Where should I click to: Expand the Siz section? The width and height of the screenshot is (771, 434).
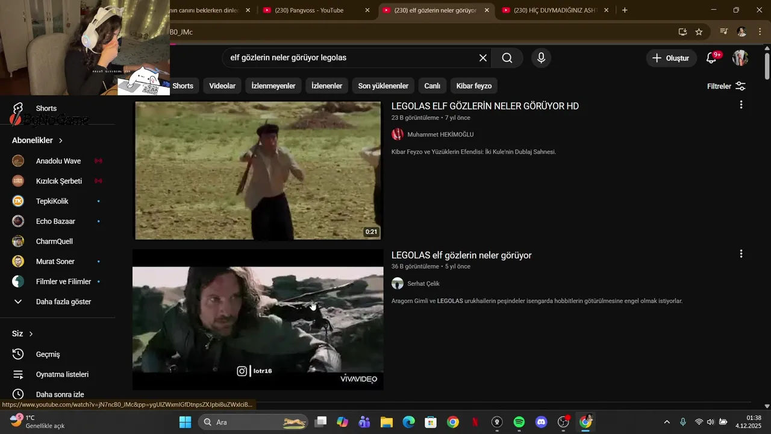click(22, 333)
